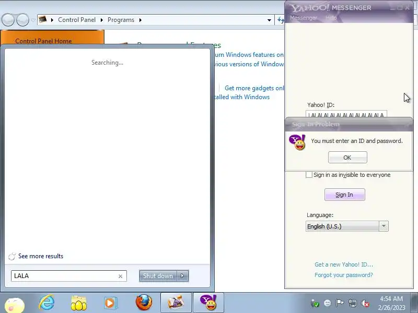Screen dimensions: 418x313
Task: Open Get more gadgets online link
Action: click(x=254, y=88)
